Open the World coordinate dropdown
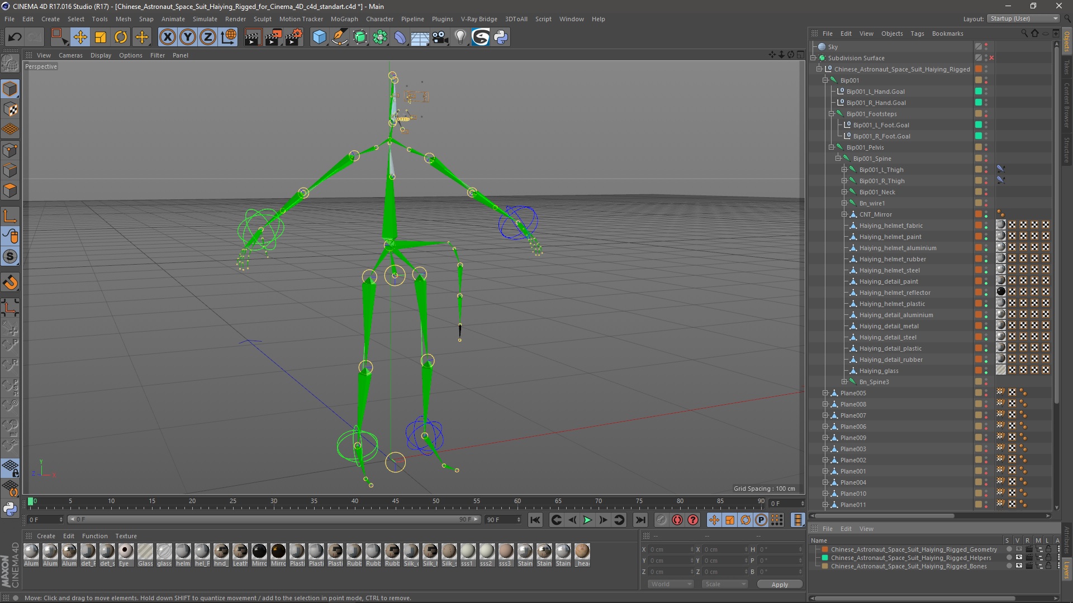This screenshot has height=603, width=1073. click(671, 584)
